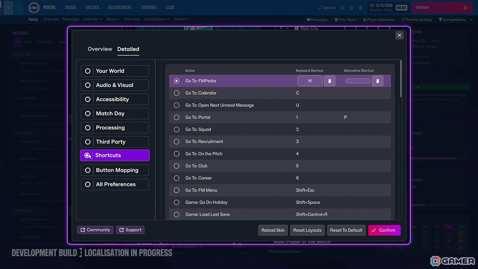Click the Shift+Control+R shortcut value
This screenshot has width=478, height=269.
click(311, 214)
